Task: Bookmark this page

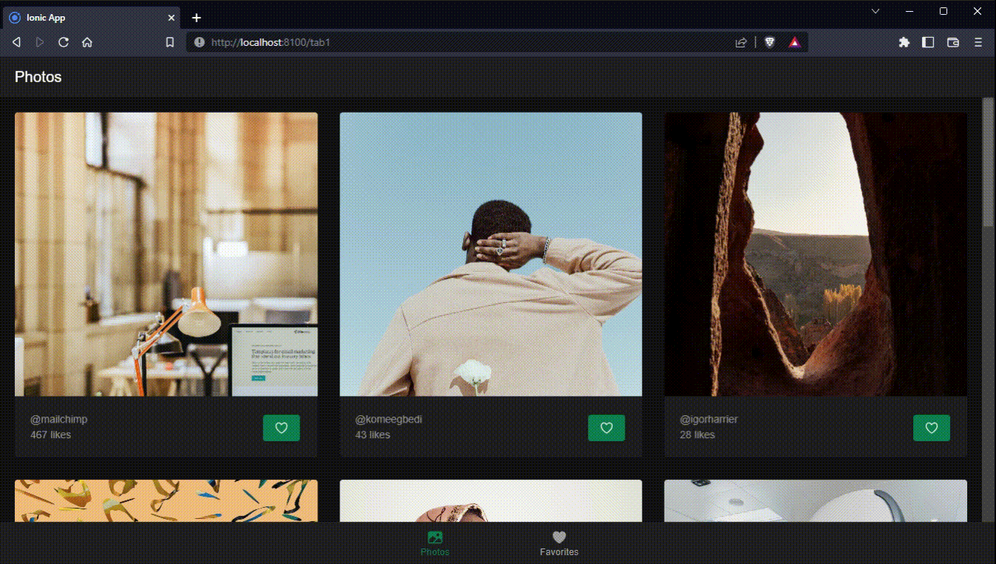Action: (170, 43)
